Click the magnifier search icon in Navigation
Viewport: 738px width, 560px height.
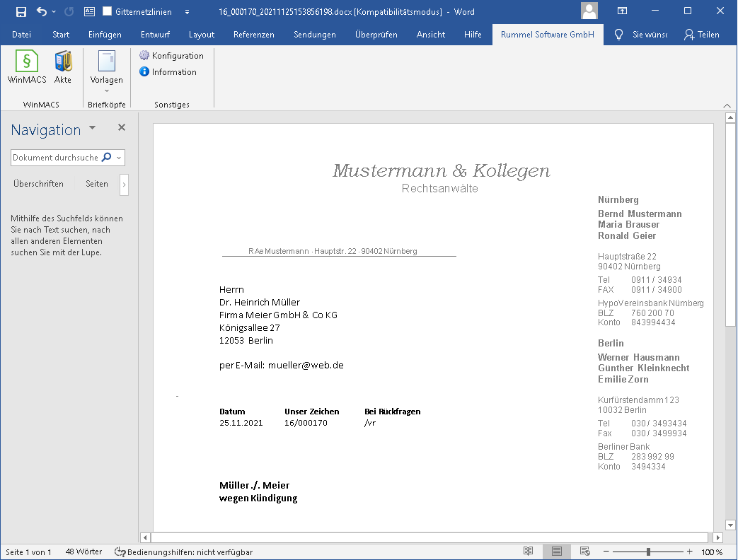coord(107,157)
